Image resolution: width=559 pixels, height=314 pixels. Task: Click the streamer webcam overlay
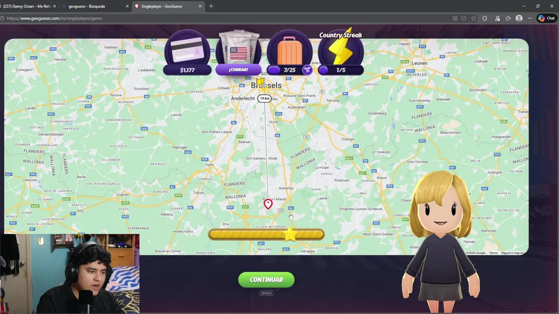70,274
